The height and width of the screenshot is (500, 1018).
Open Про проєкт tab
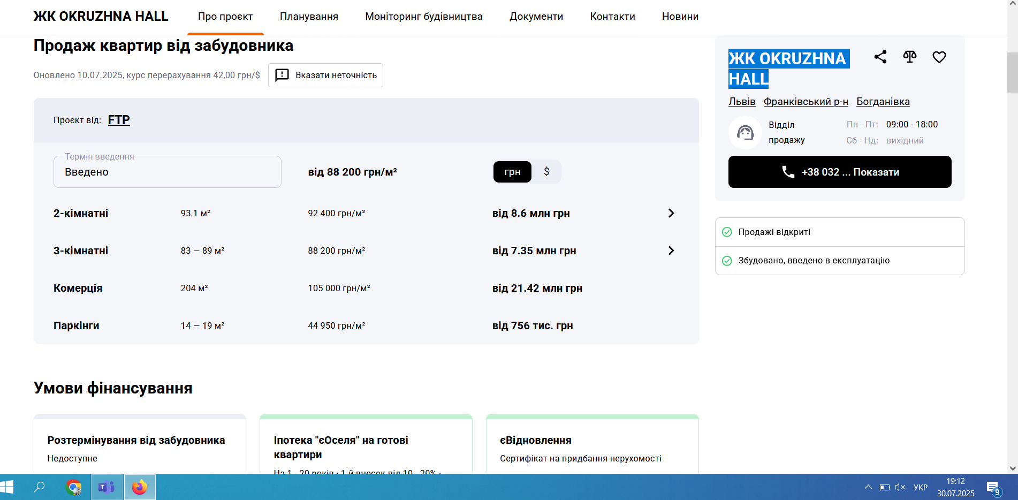point(225,17)
